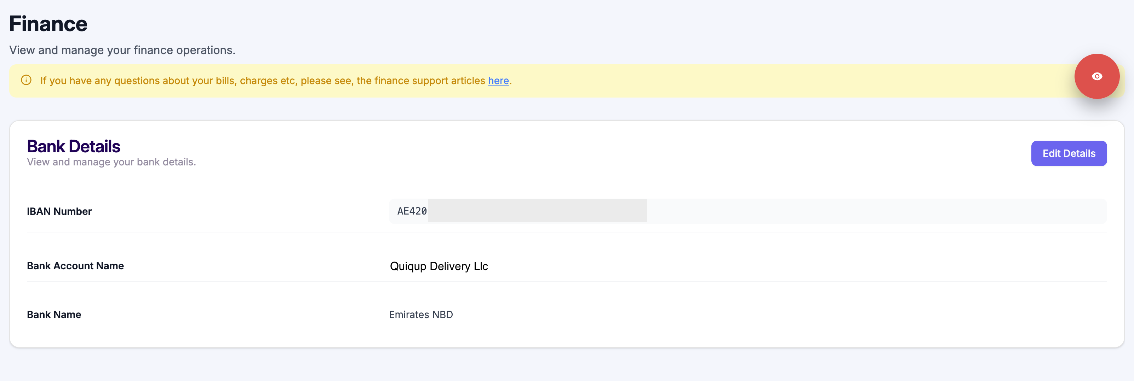Click the Bank Account Name label

(75, 266)
